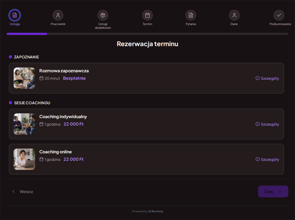
Task: Click the left arrow in Wstecz button
Action: point(13,191)
